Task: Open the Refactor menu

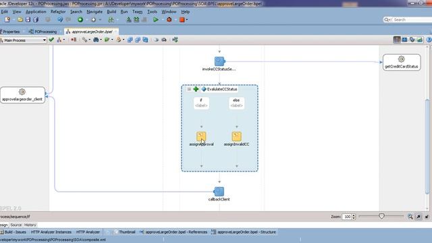Action: click(58, 11)
